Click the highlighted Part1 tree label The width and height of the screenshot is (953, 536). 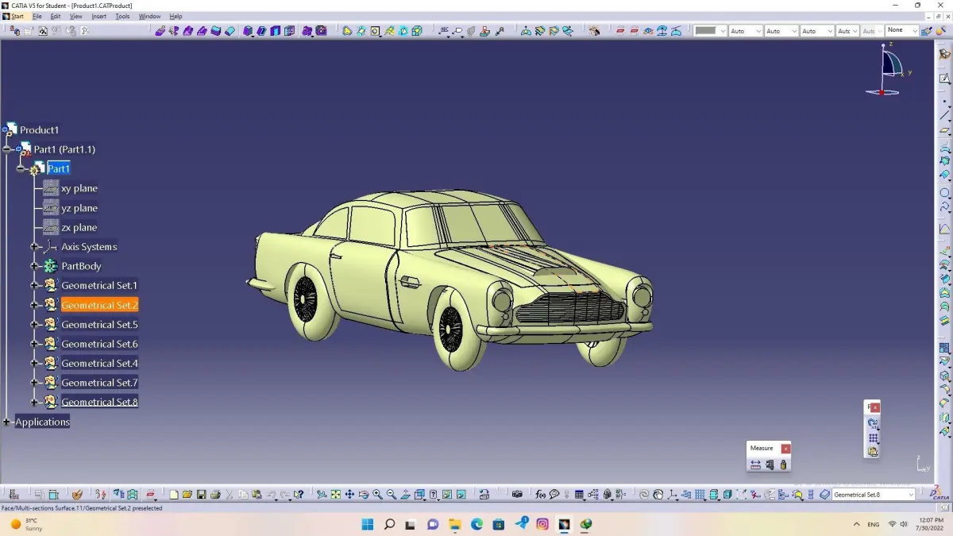point(59,168)
